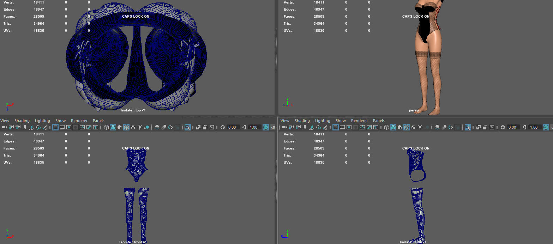This screenshot has height=244, width=553.
Task: Open Camera Attributes in side panel toolbar
Action: coord(298,127)
